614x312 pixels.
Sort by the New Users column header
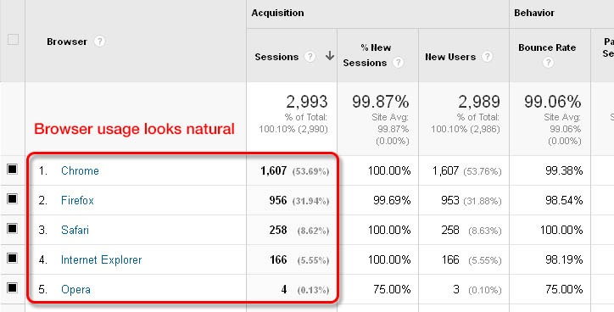450,57
